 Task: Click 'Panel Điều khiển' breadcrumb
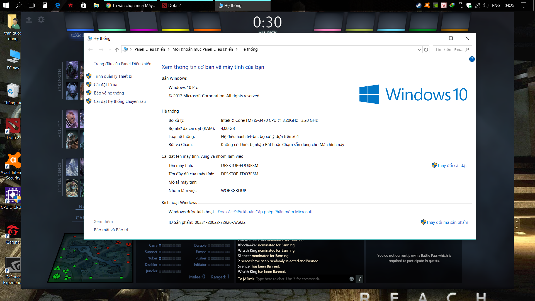point(150,49)
